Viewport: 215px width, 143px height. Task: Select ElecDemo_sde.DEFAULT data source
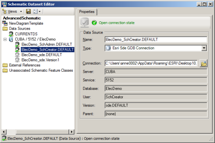click(42, 55)
